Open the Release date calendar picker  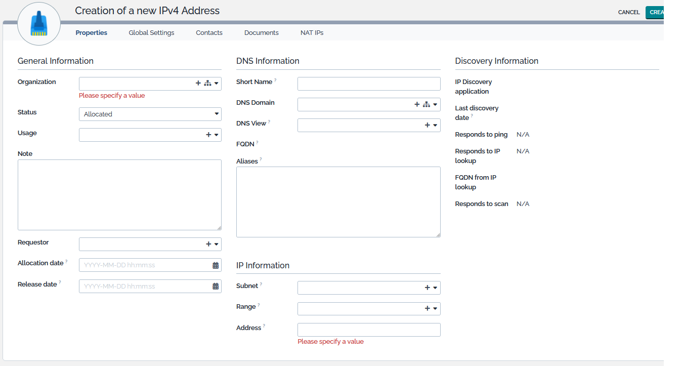tap(216, 287)
